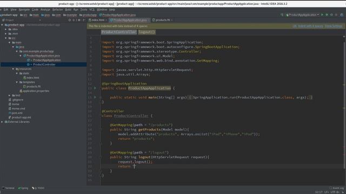346x194 pixels.
Task: Click run gutter icon beside main method
Action: click(x=95, y=97)
